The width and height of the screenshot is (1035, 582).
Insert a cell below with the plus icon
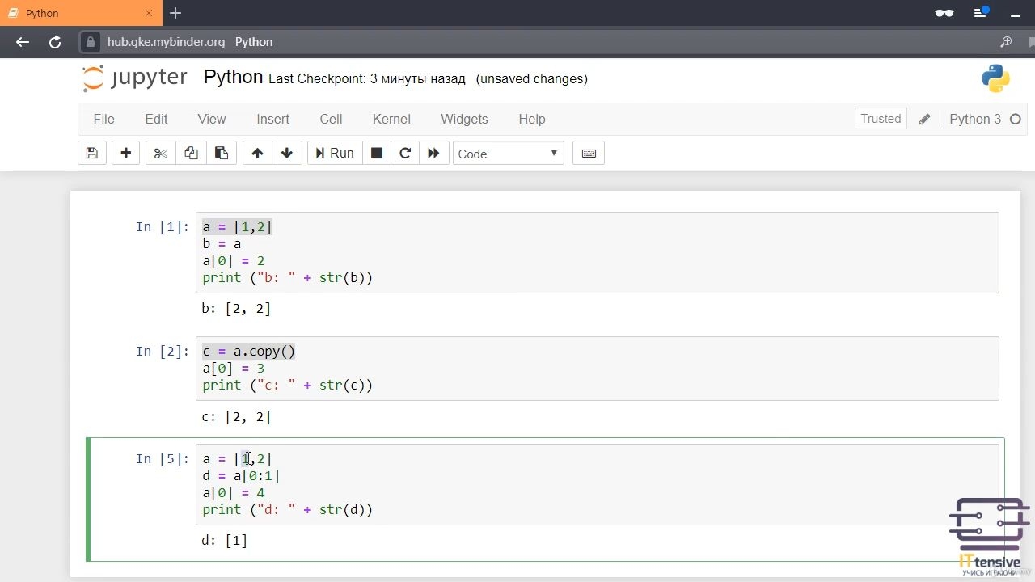point(125,153)
